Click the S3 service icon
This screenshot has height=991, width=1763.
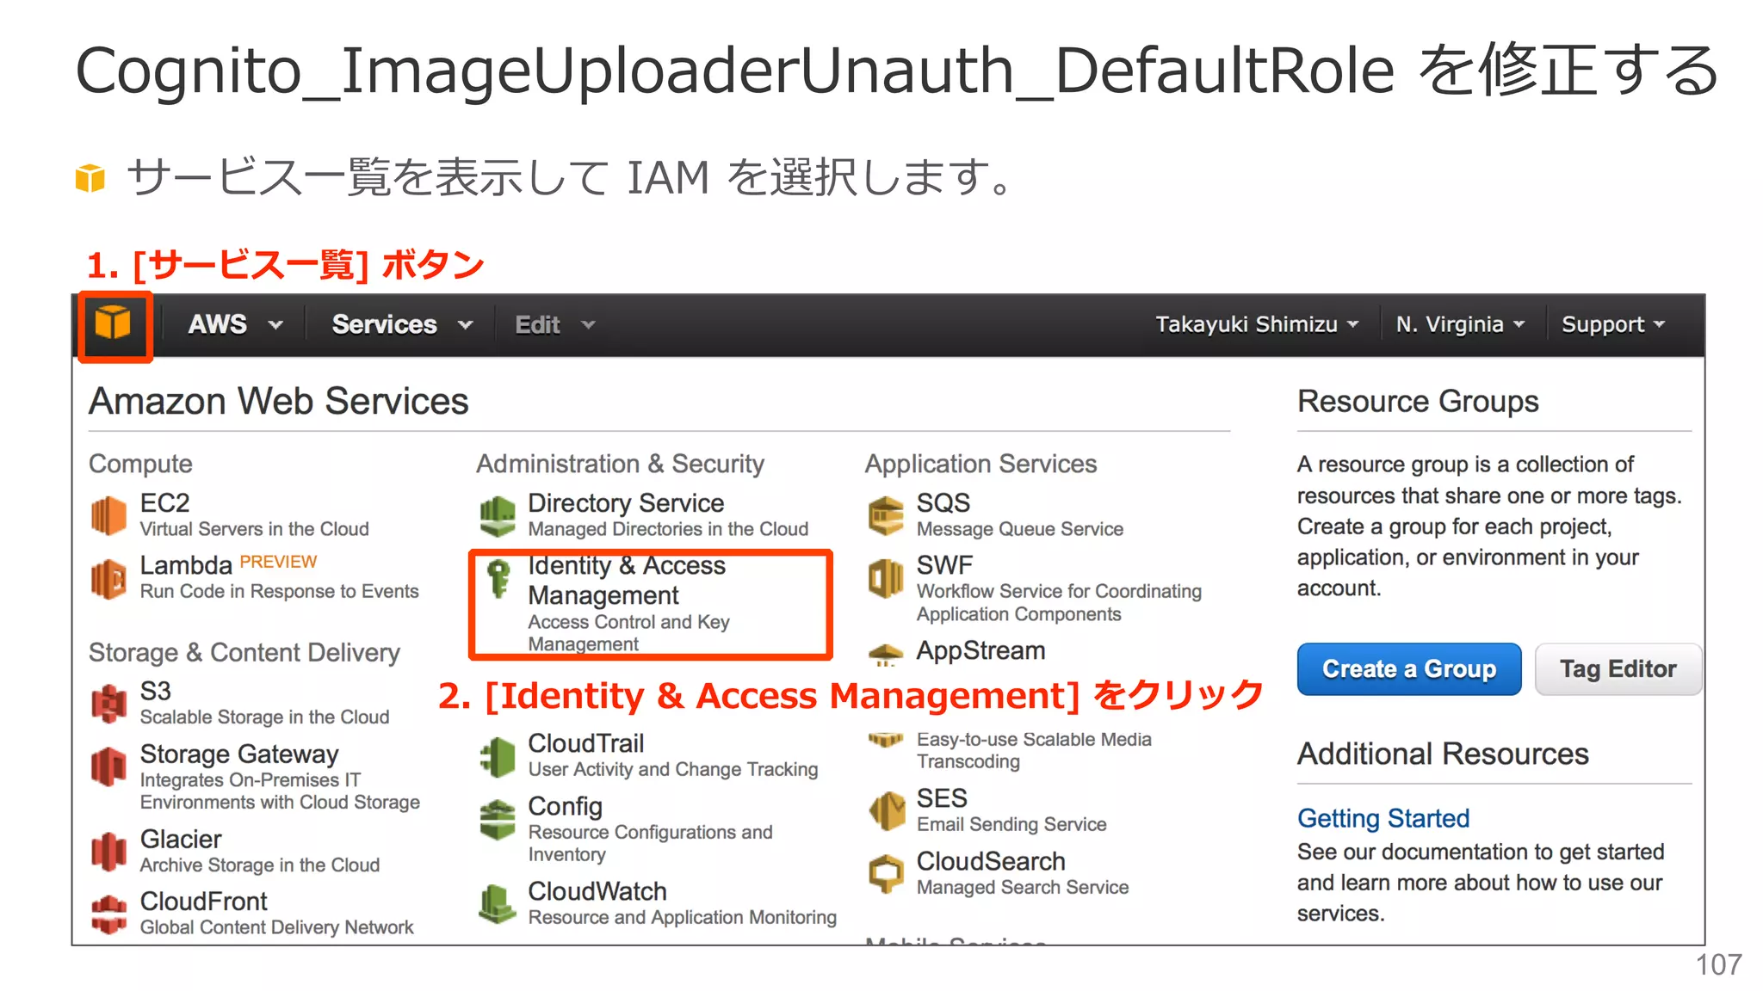[109, 704]
